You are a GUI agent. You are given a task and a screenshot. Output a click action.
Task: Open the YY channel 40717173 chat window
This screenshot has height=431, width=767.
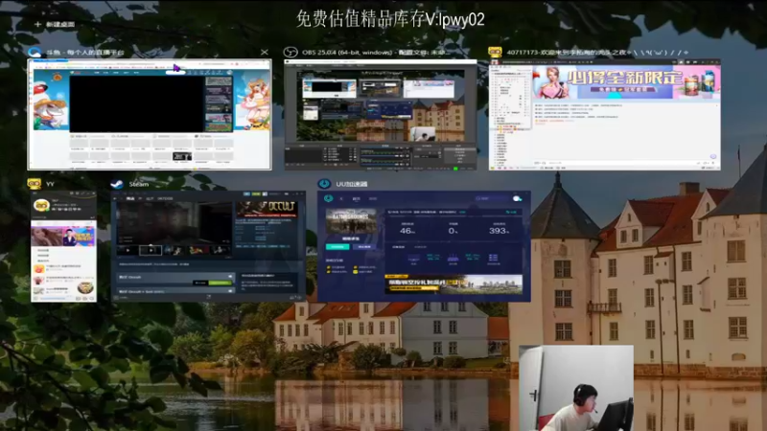coord(605,115)
